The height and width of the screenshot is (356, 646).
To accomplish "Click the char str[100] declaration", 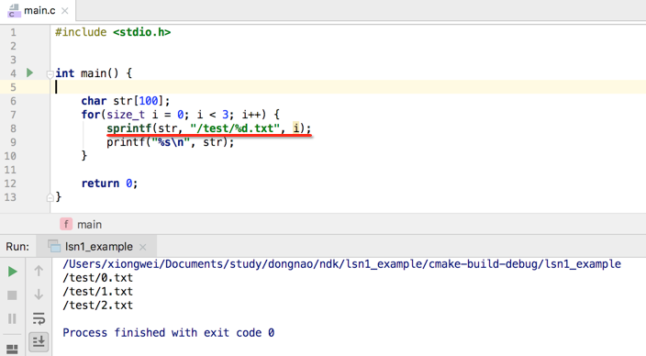I will [125, 101].
